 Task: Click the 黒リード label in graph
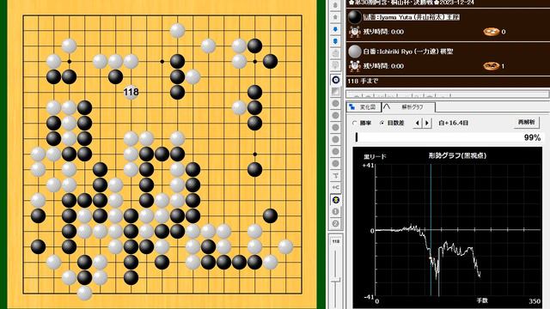[375, 157]
